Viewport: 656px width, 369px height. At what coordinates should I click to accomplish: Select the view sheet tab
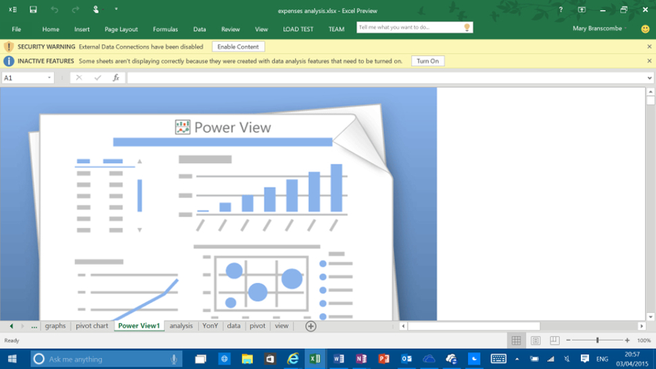(x=281, y=326)
